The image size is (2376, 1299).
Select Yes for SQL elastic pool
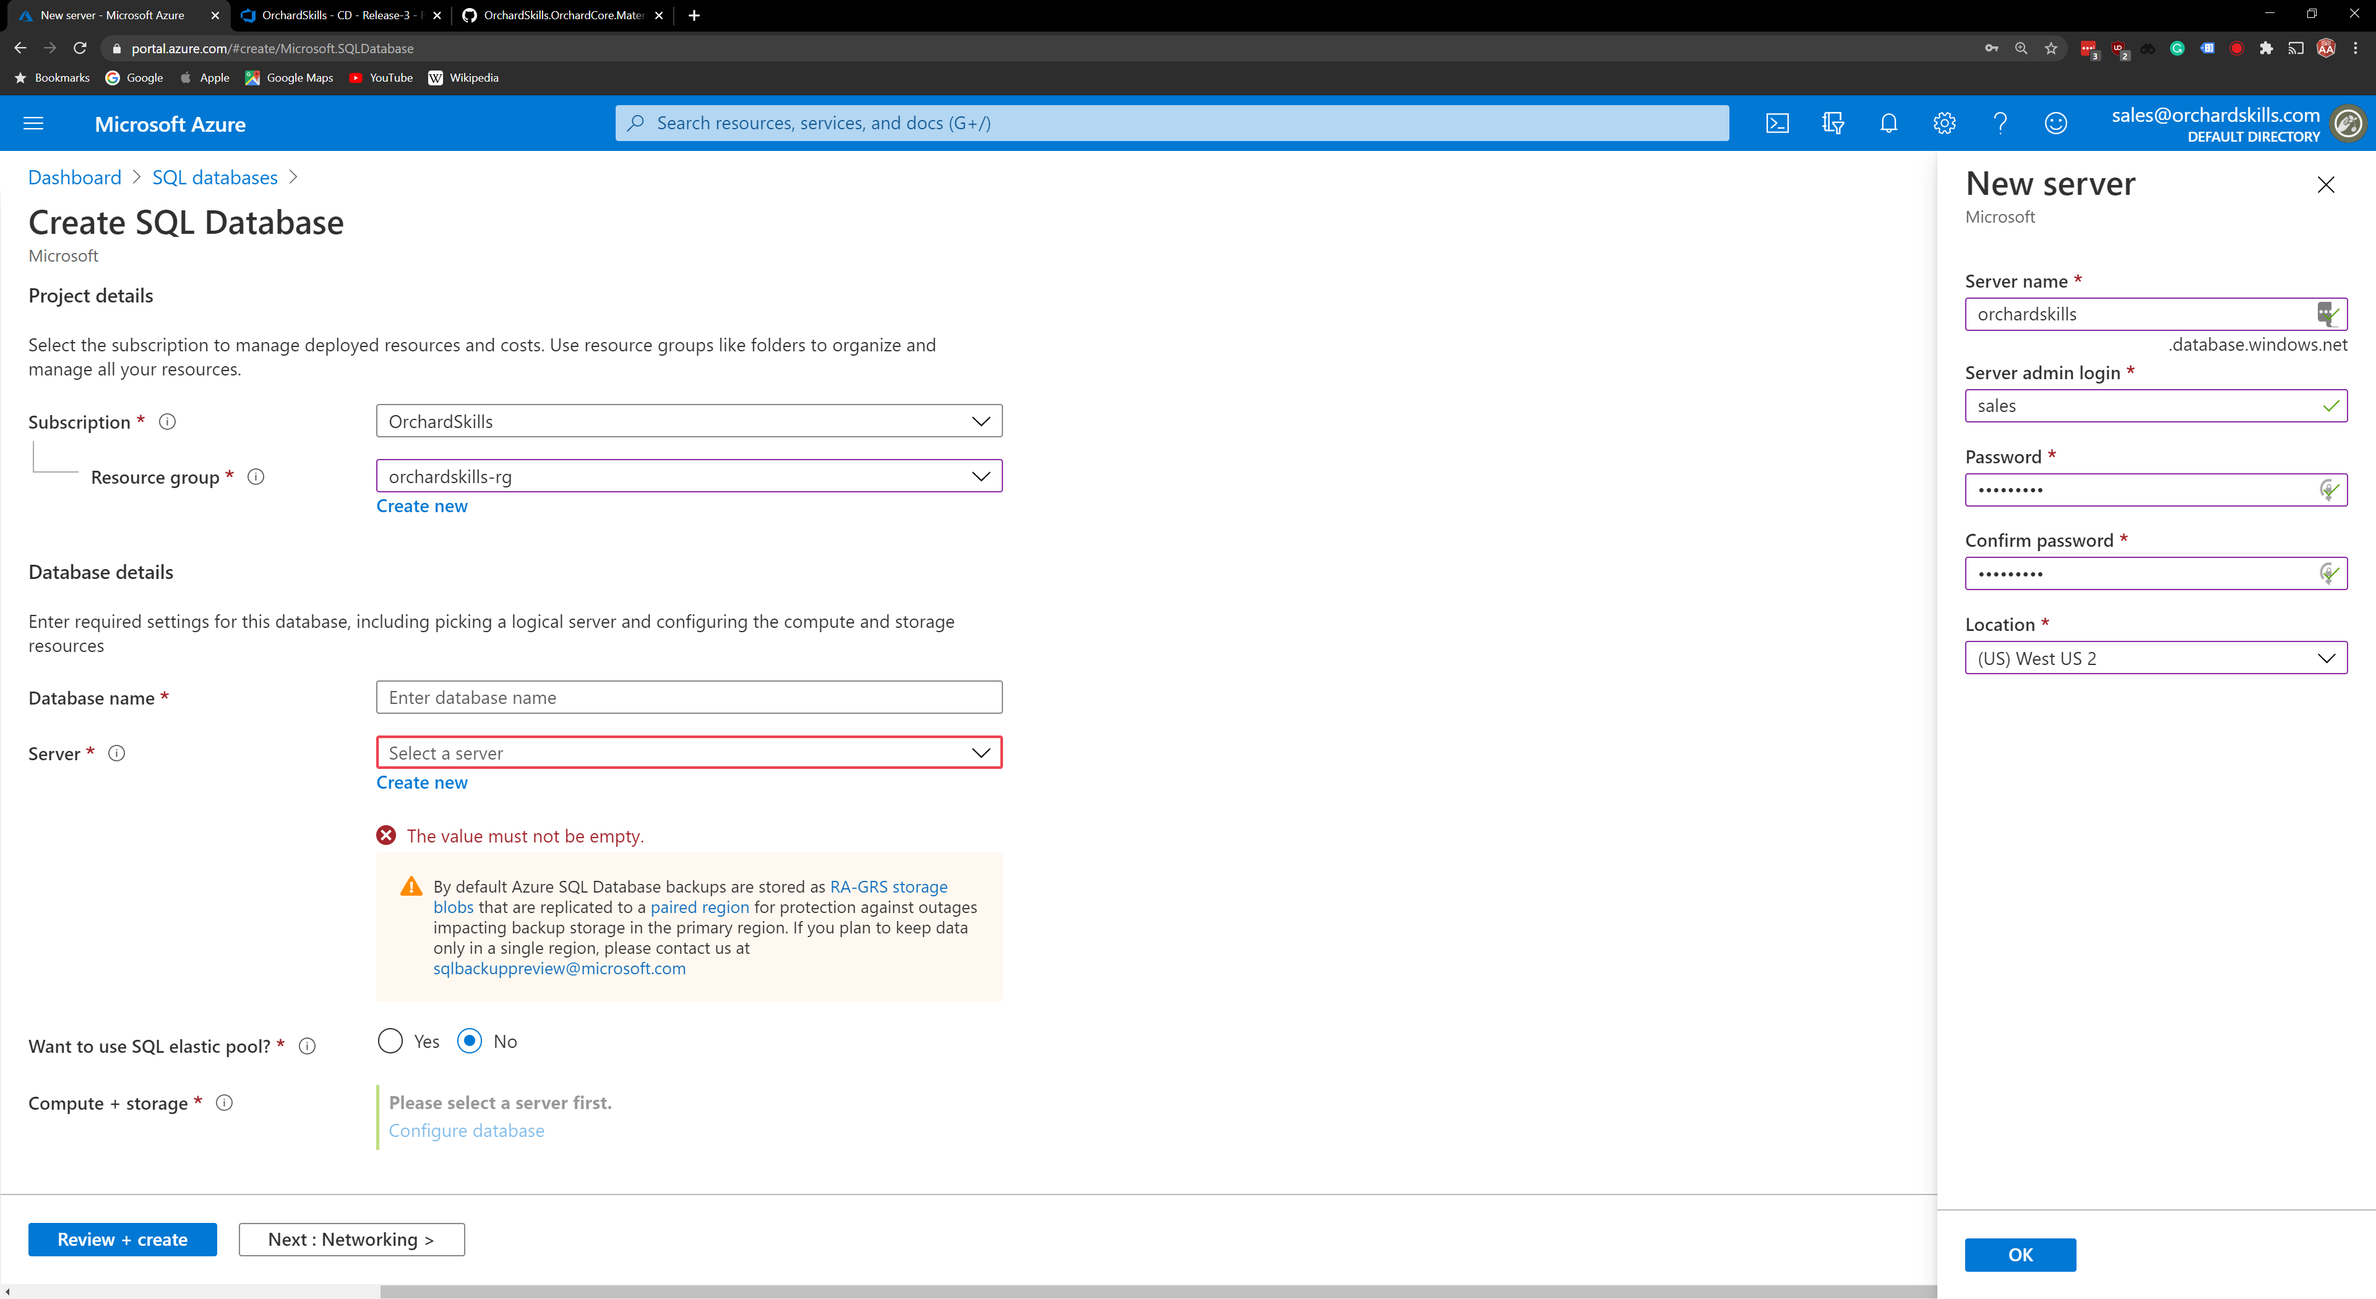[390, 1041]
